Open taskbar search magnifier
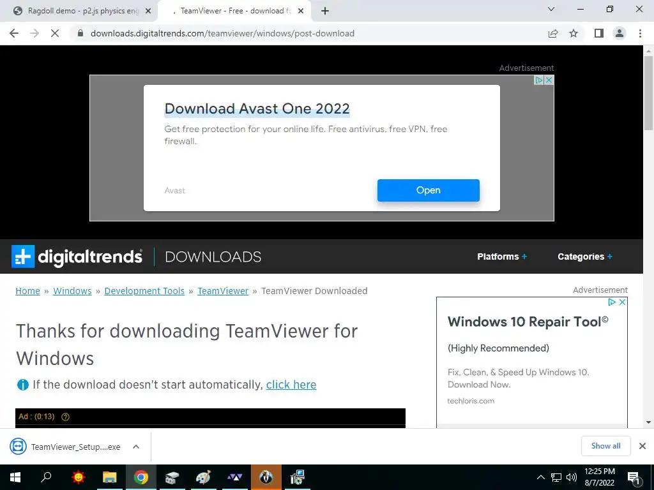 click(x=46, y=477)
